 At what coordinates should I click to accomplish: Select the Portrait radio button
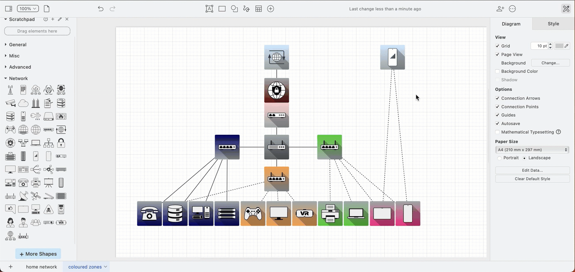coord(499,158)
